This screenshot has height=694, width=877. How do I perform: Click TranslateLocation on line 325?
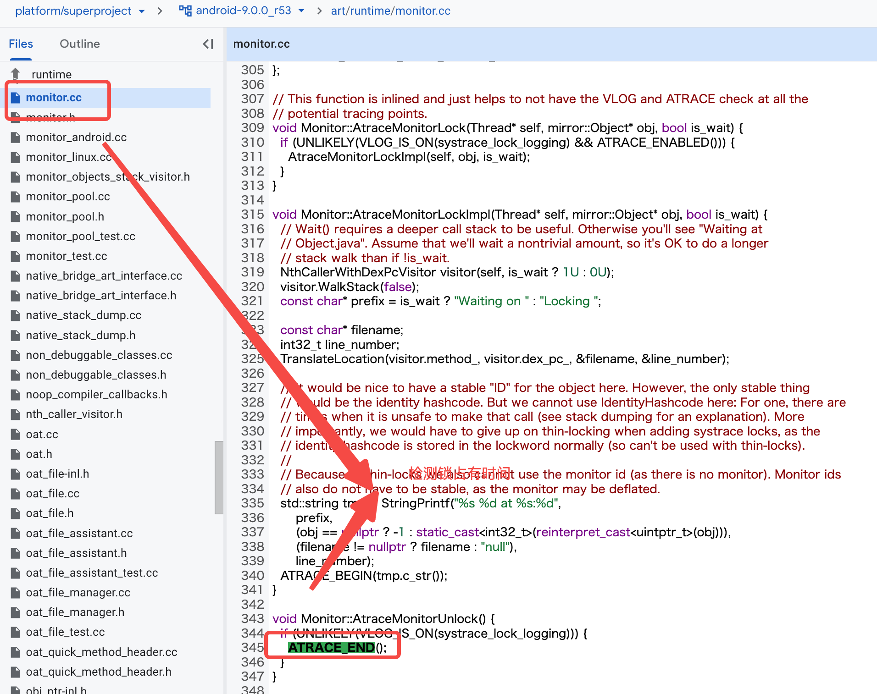[x=332, y=359]
